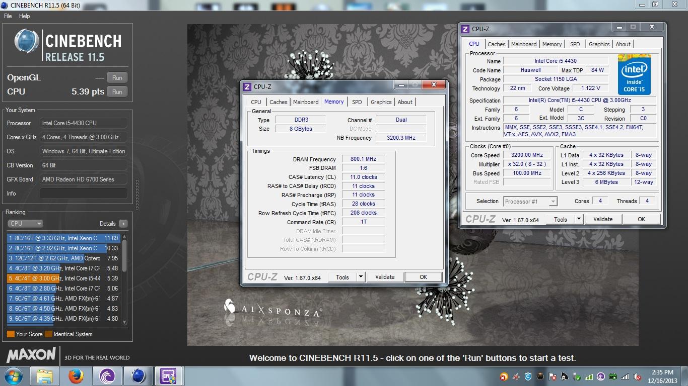Select ranking row 1 Intel Xeon 11.69
This screenshot has width=688, height=386.
point(63,238)
